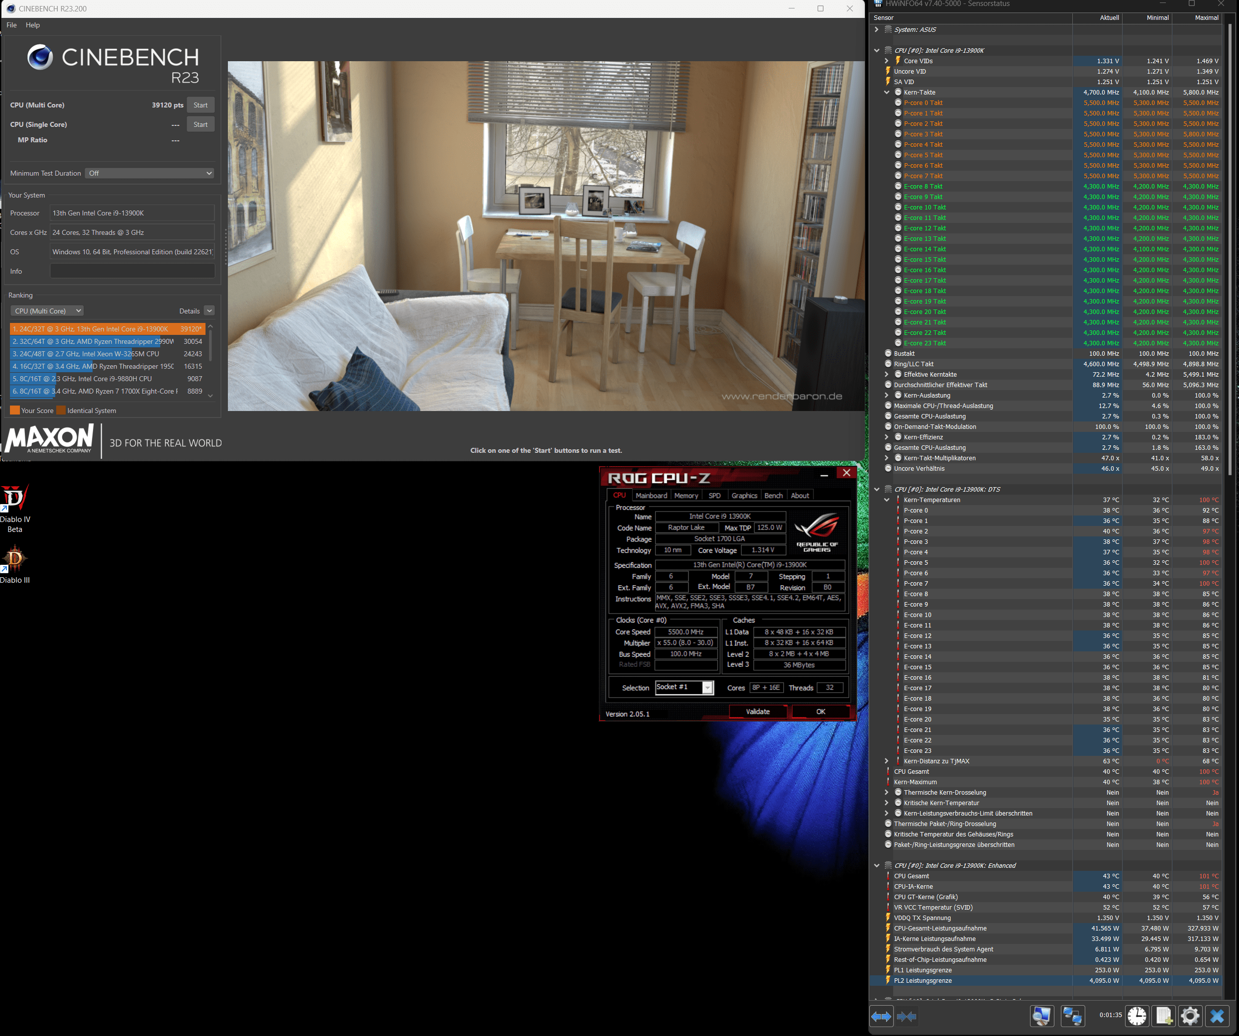Select the CPU-Gesamt-Leistungsaufnahme sensor row
Viewport: 1239px width, 1036px height.
[1046, 929]
